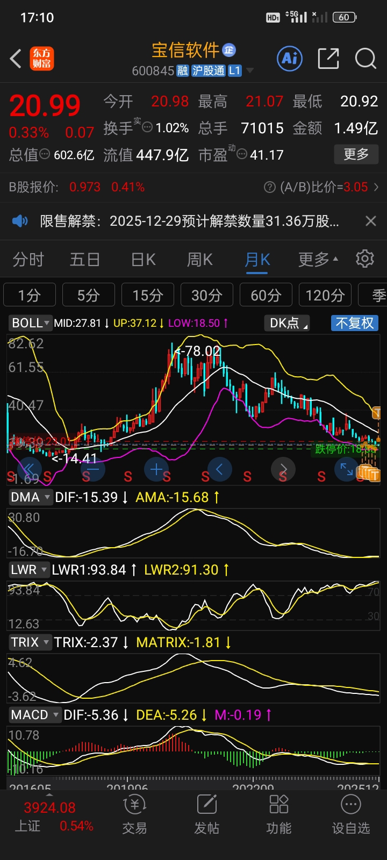Viewport: 387px width, 860px height.
Task: Move chart right with chevron icon
Action: click(x=283, y=469)
